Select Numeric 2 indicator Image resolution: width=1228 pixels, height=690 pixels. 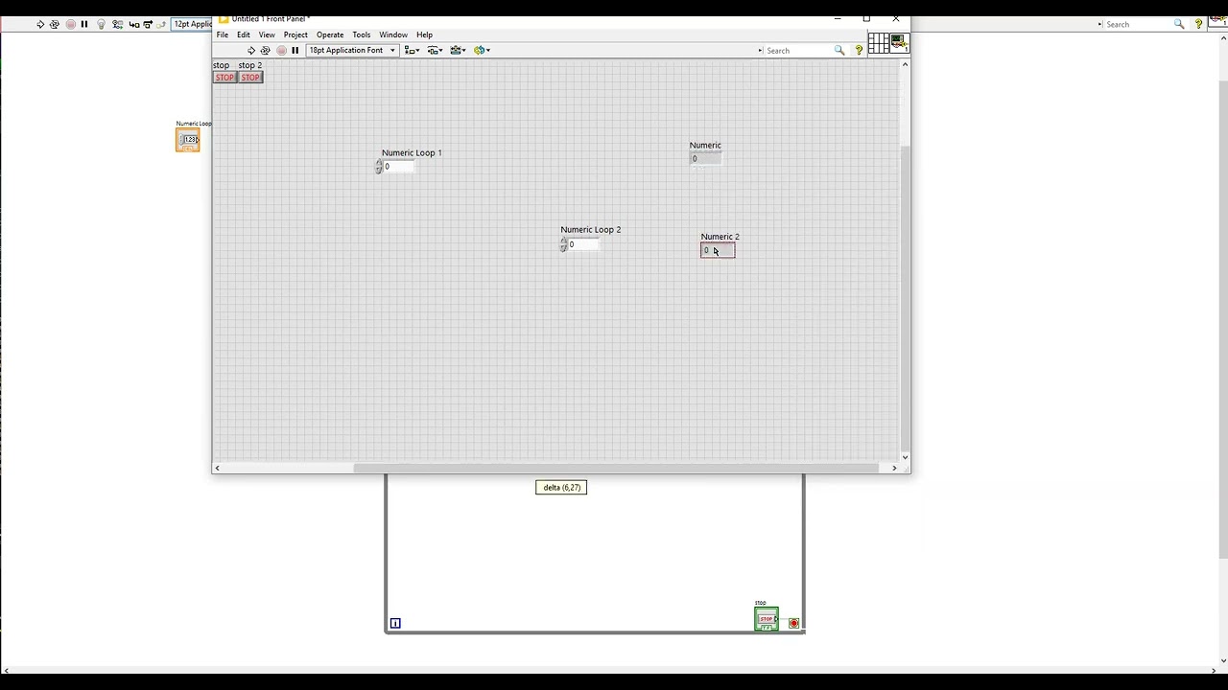[718, 250]
